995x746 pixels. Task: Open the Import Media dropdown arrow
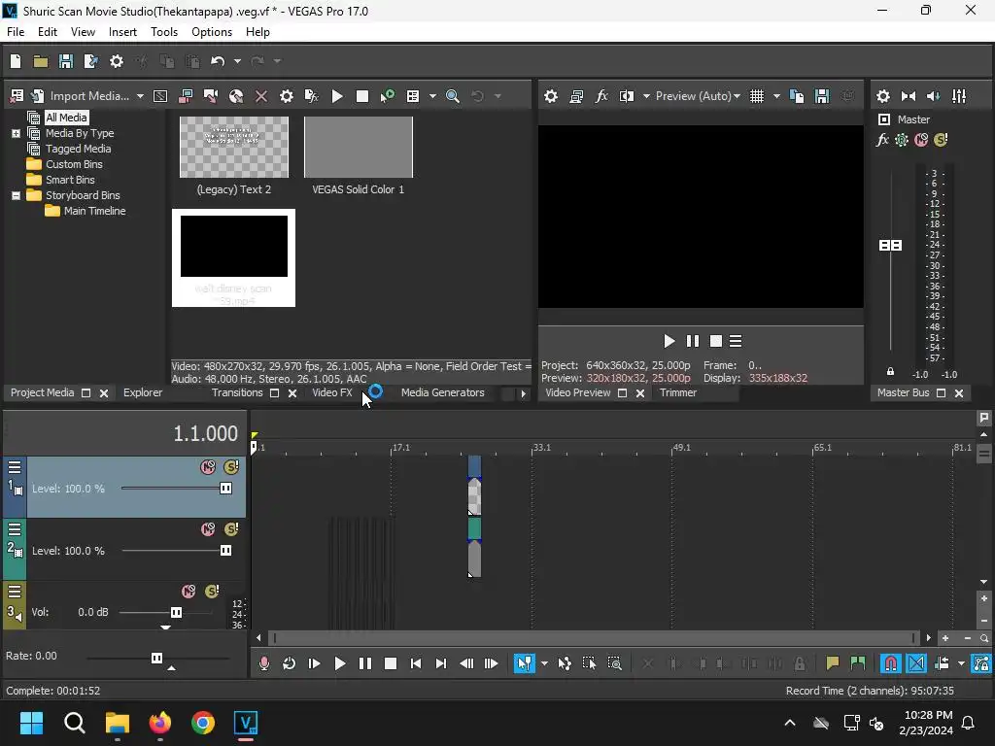pyautogui.click(x=140, y=96)
